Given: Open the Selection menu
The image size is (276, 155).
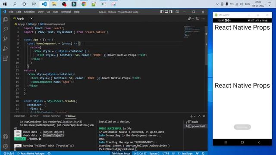Looking at the screenshot, I should (29, 12).
